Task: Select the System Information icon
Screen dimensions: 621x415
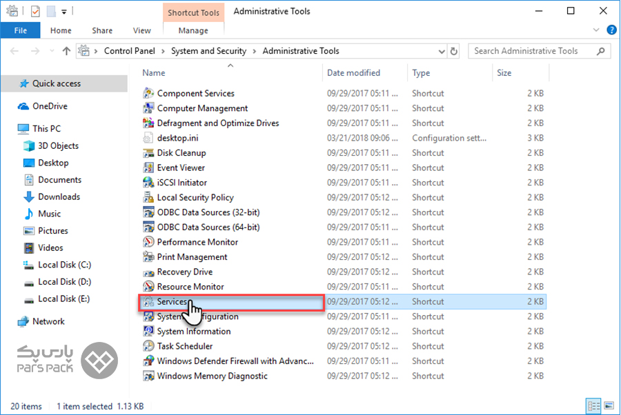Action: coord(148,331)
